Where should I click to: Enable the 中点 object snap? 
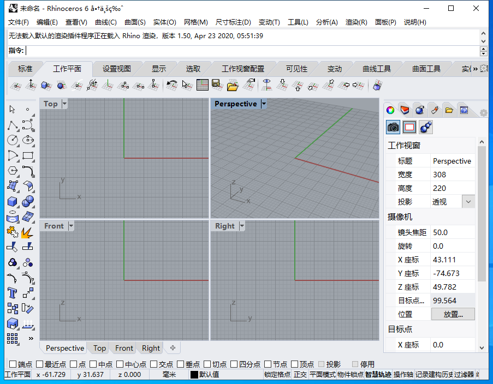[x=93, y=364]
